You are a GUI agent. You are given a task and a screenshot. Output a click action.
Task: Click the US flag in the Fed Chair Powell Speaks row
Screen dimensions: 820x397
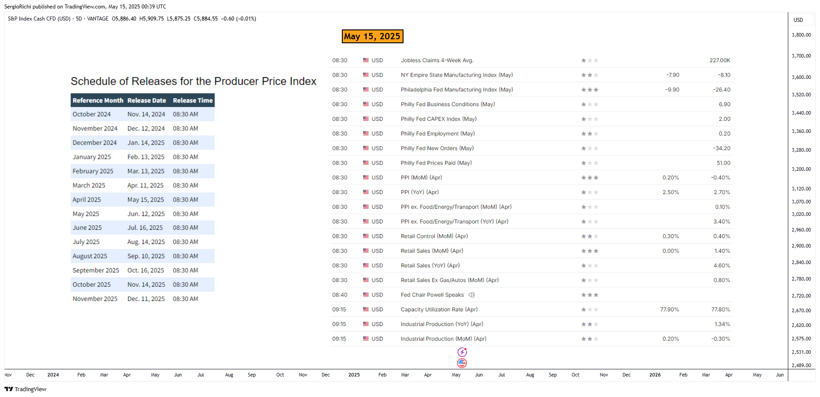[366, 295]
